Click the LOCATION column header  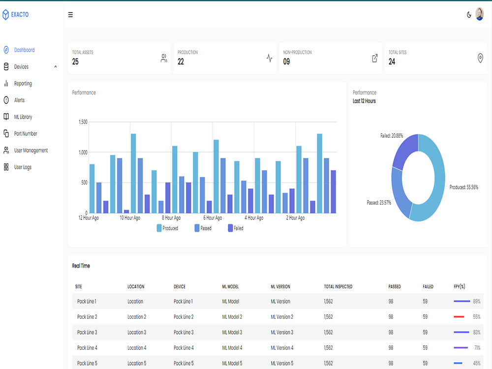[136, 286]
